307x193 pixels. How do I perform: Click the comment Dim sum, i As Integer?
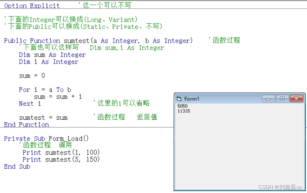[x=127, y=48]
